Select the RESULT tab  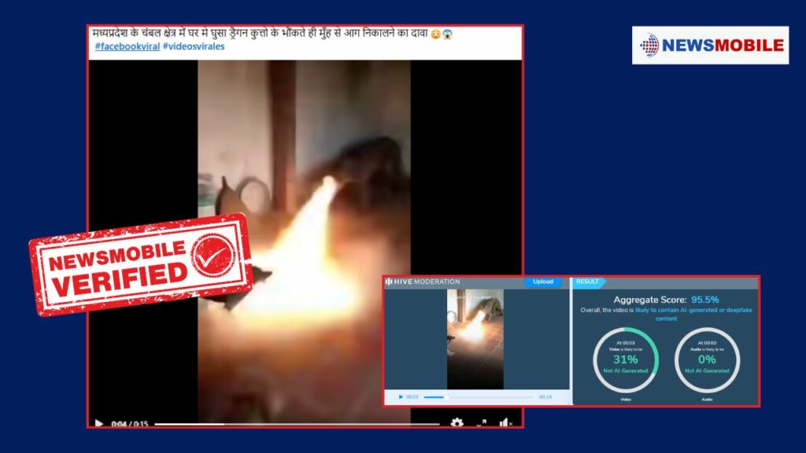click(587, 282)
